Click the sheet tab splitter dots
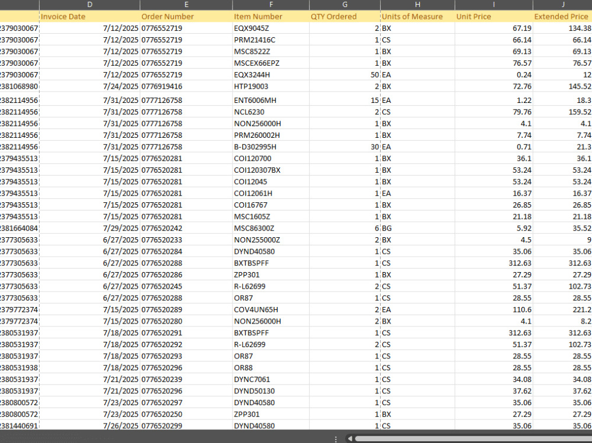 click(336, 439)
